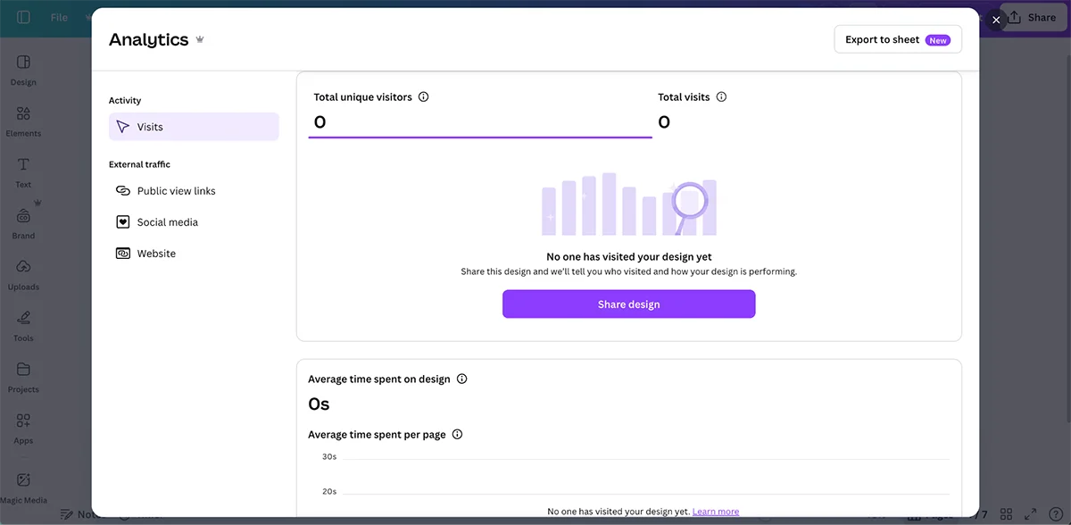Open the Elements panel in sidebar
This screenshot has width=1071, height=525.
coord(23,121)
